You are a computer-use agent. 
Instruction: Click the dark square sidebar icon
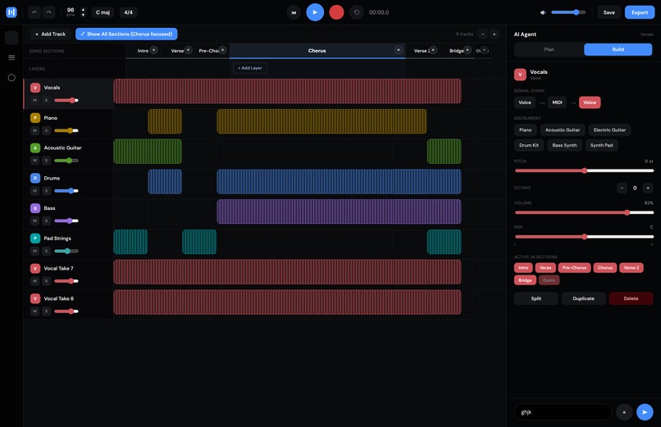point(11,38)
